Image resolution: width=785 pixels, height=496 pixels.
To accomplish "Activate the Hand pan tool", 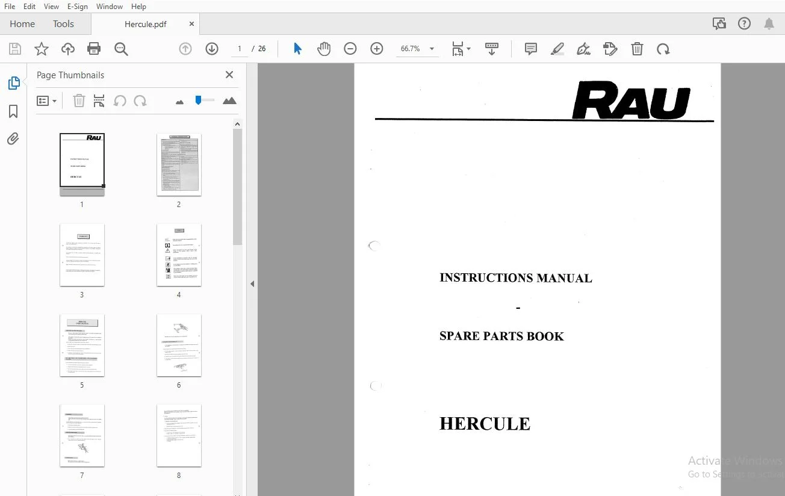I will pos(324,49).
